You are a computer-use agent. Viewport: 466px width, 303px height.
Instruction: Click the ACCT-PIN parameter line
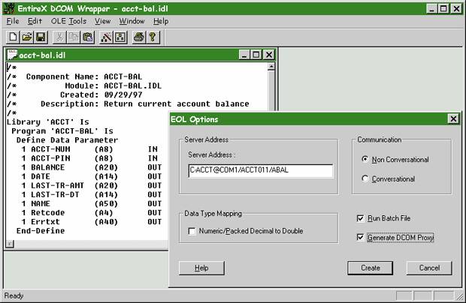pyautogui.click(x=89, y=158)
